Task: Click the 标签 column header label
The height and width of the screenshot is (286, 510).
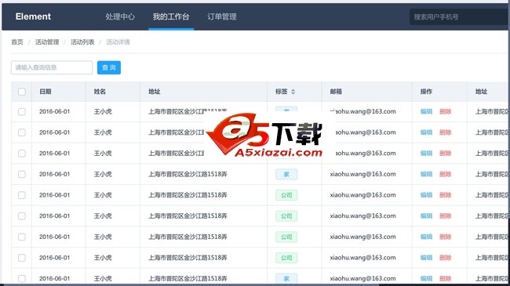Action: 282,92
